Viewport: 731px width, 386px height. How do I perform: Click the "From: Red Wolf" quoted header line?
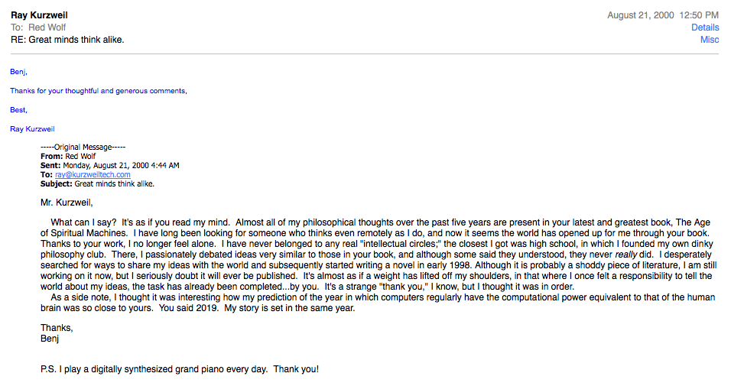(69, 156)
